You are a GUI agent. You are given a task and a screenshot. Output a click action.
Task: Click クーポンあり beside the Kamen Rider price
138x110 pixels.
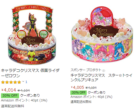[x=30, y=95]
